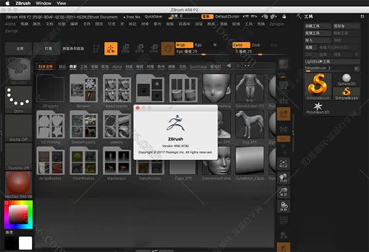
Task: Select the Sphere3D tool icon
Action: click(x=346, y=79)
